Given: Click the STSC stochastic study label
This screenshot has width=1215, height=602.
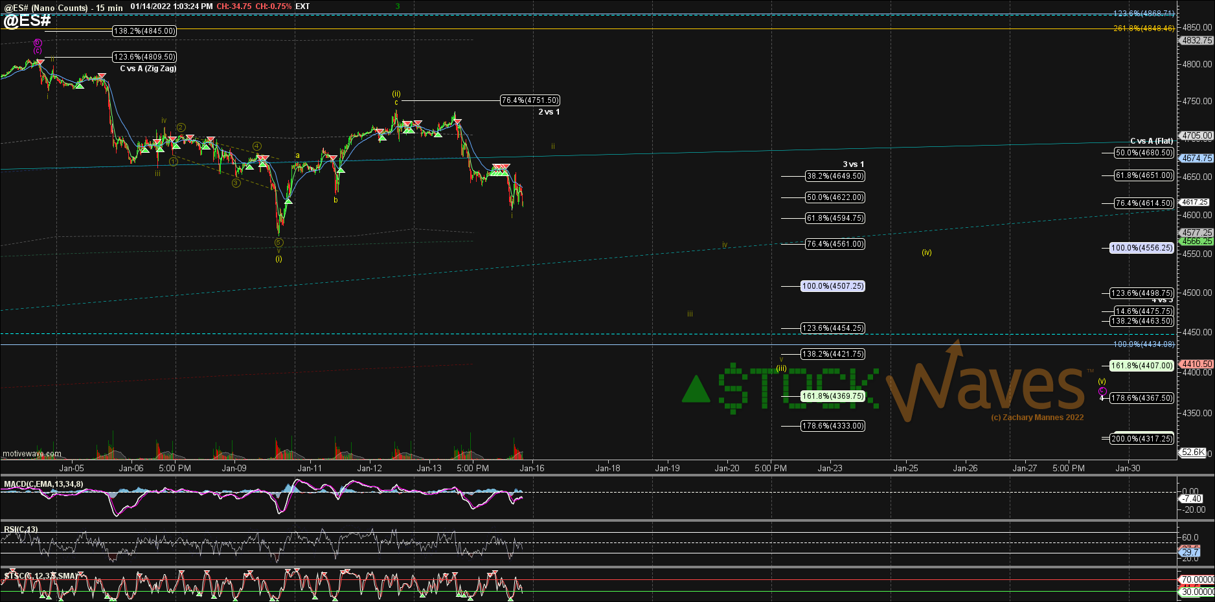Looking at the screenshot, I should [x=40, y=576].
